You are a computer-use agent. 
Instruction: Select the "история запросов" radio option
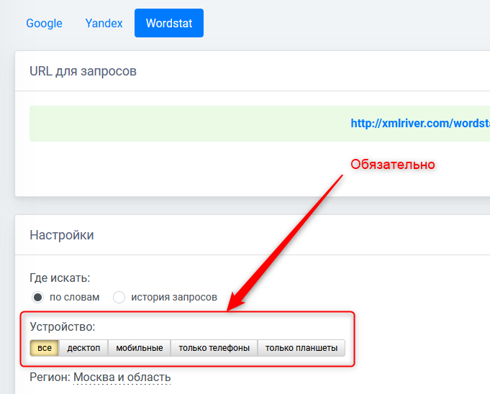119,297
